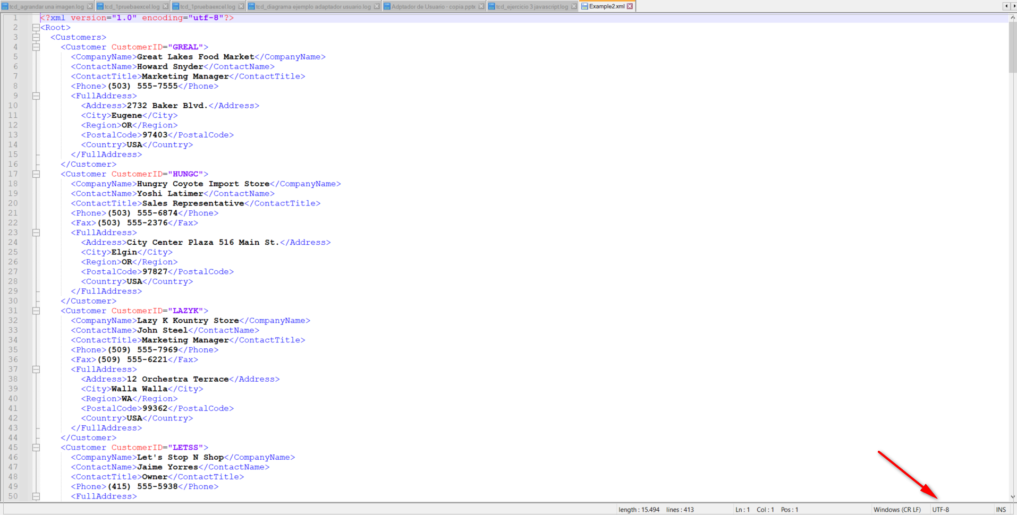Toggle INS insert mode in status bar
Viewport: 1017px width, 515px height.
1001,509
